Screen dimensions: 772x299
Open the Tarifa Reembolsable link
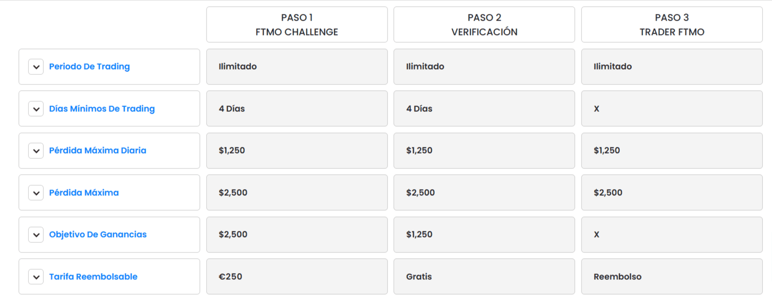point(93,276)
